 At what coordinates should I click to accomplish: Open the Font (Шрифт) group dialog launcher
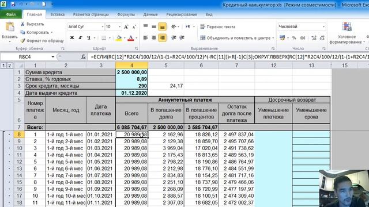[x=137, y=48]
